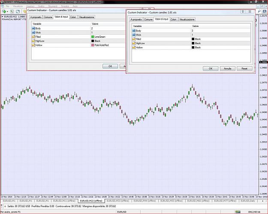The height and width of the screenshot is (214, 268).
Task: Click the Hollow variable icon in the front dialog
Action: coord(134,48)
